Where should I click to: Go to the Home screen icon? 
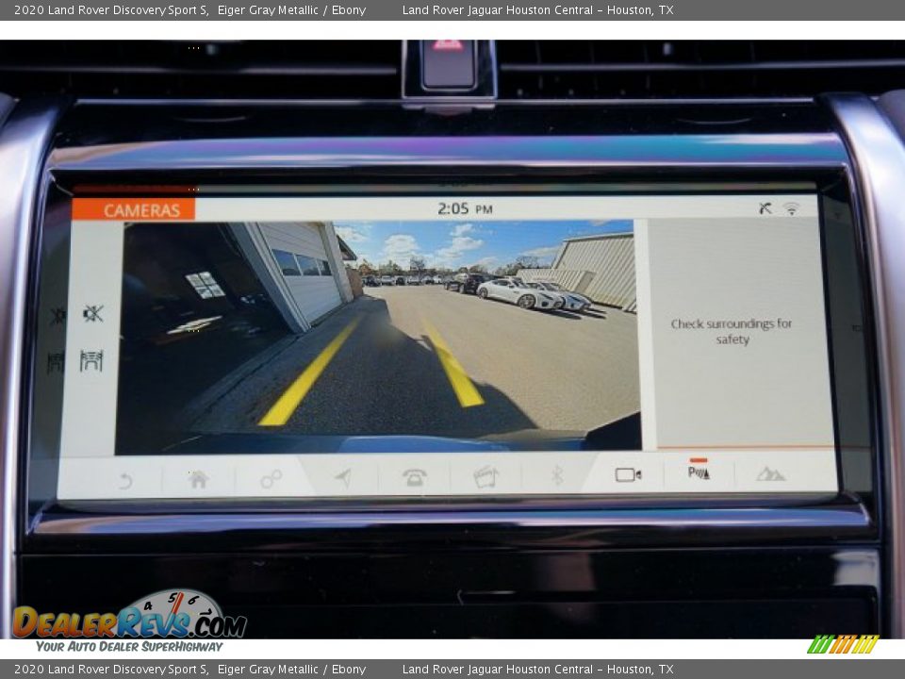[x=198, y=479]
